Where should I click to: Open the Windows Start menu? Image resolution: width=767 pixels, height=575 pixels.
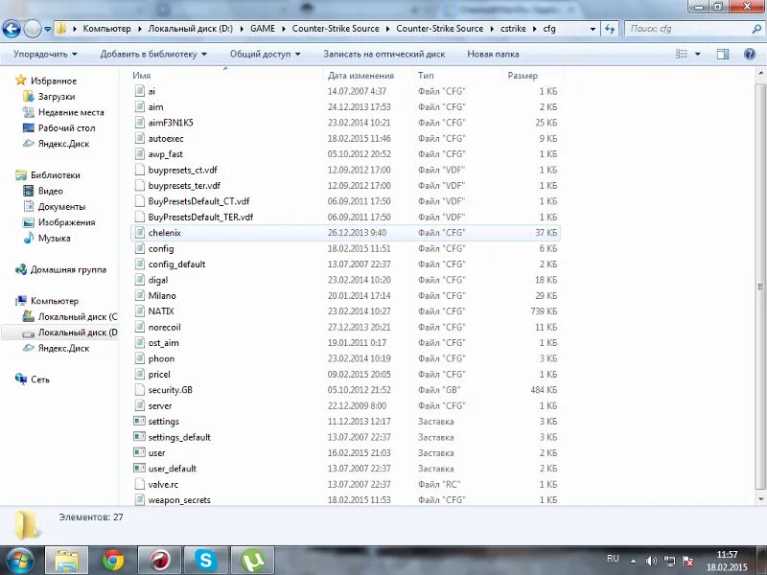click(18, 560)
